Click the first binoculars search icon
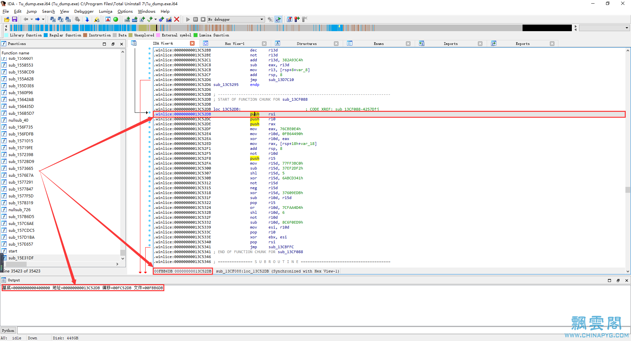This screenshot has height=341, width=631. click(x=53, y=19)
